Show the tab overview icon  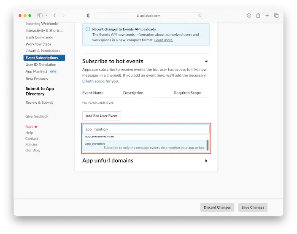(276, 16)
